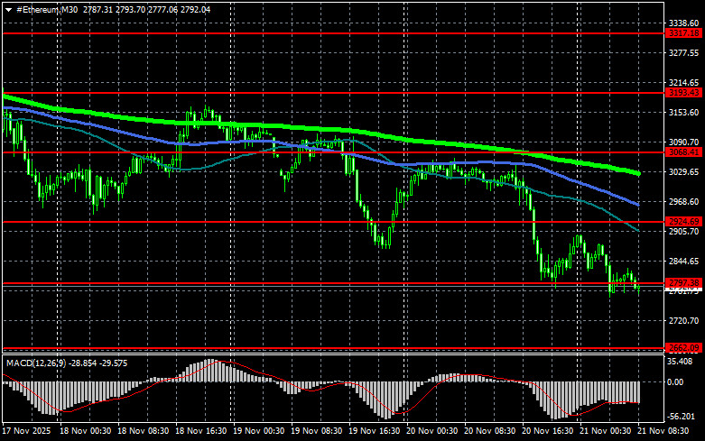Click the 17 Nov 2025 date label

pos(27,431)
